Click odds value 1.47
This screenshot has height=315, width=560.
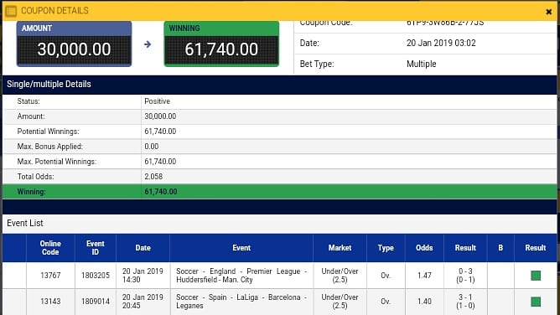click(424, 276)
